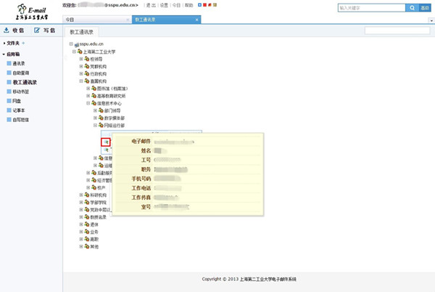Click the 网盘 sidebar icon
The height and width of the screenshot is (292, 435).
(x=8, y=101)
